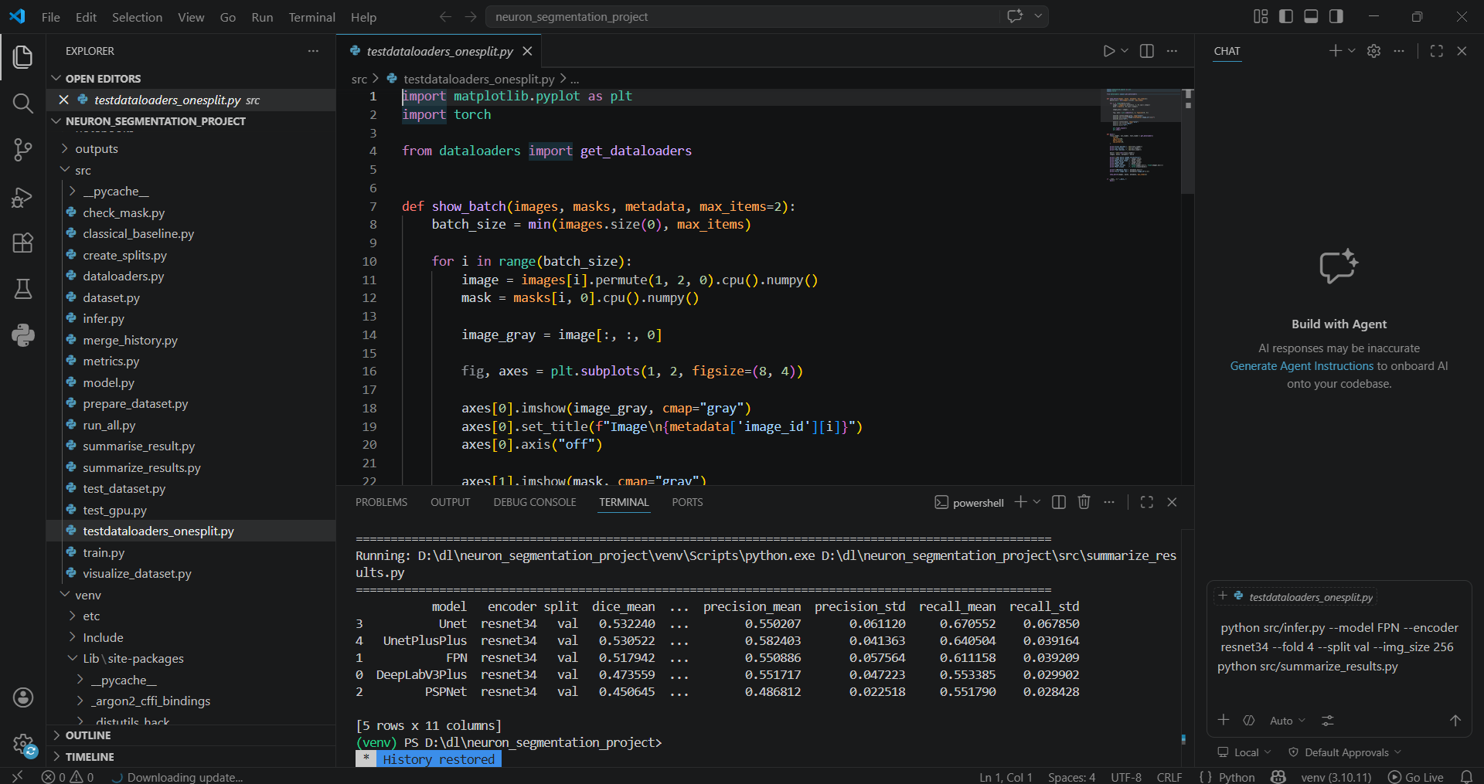The image size is (1484, 784).
Task: Open the Terminal menu
Action: pyautogui.click(x=311, y=17)
